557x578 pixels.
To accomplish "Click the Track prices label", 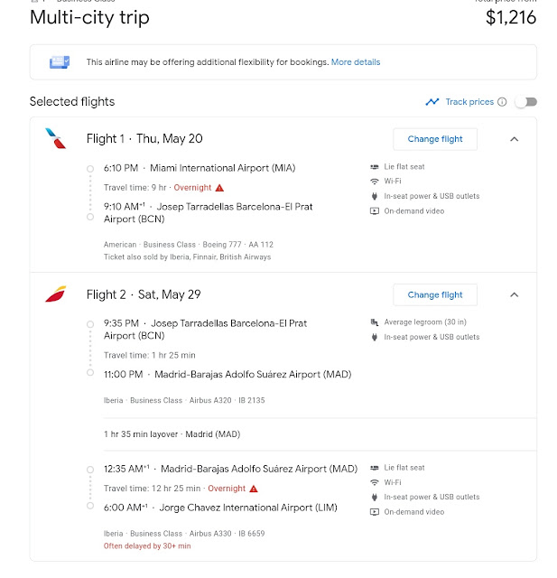I will [469, 102].
